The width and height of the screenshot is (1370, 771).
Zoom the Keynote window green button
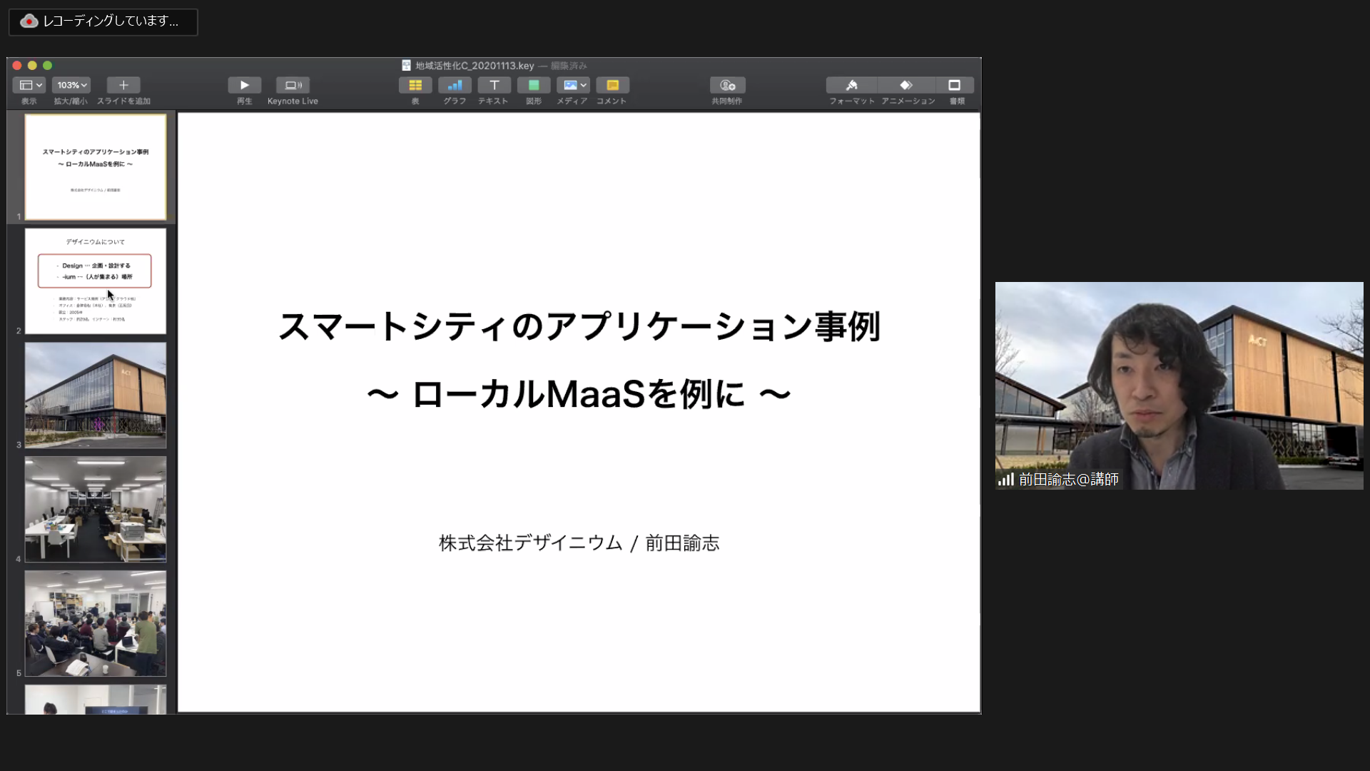coord(48,66)
